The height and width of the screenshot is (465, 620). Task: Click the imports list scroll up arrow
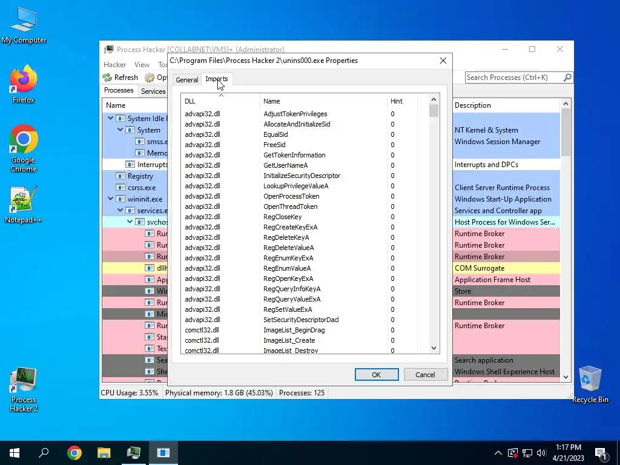(x=434, y=99)
